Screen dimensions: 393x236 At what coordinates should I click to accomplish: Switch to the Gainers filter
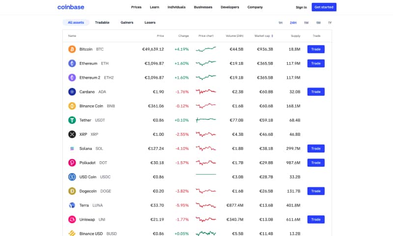coord(127,22)
